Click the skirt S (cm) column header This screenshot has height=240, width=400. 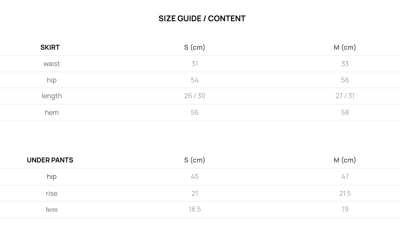pos(195,47)
